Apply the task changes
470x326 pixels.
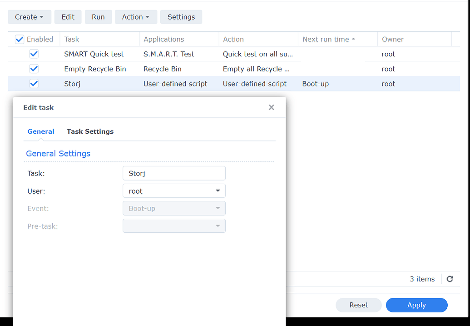pyautogui.click(x=416, y=305)
